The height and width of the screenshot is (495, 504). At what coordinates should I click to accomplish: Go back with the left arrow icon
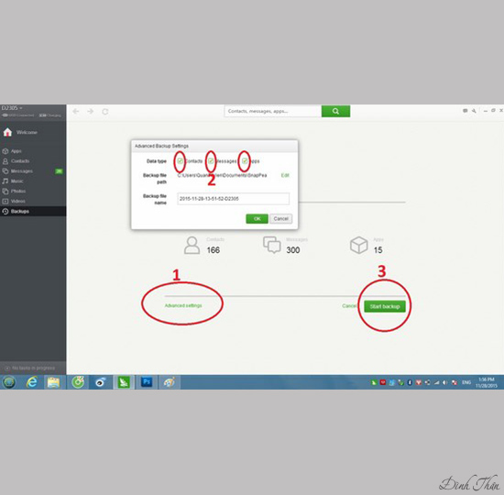point(76,111)
